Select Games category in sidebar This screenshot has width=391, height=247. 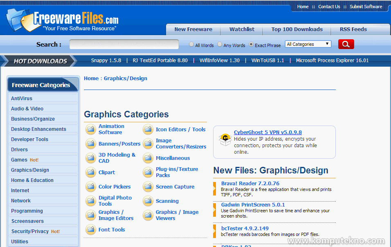click(x=43, y=159)
